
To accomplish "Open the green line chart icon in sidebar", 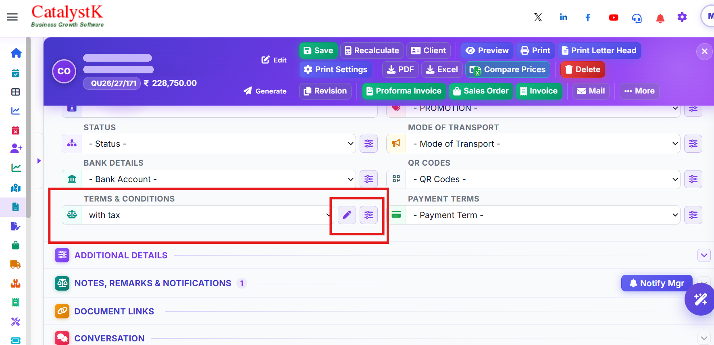I will coord(16,167).
